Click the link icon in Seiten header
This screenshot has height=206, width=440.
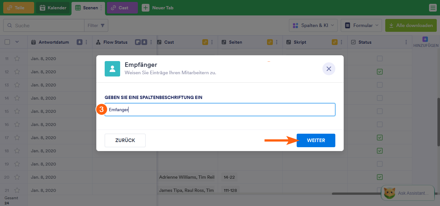270,42
